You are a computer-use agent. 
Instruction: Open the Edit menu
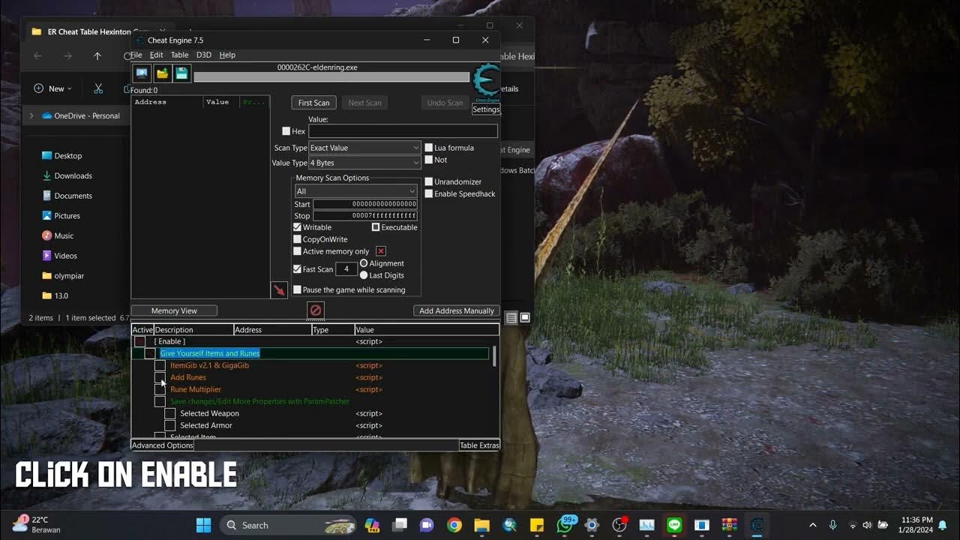[x=156, y=55]
